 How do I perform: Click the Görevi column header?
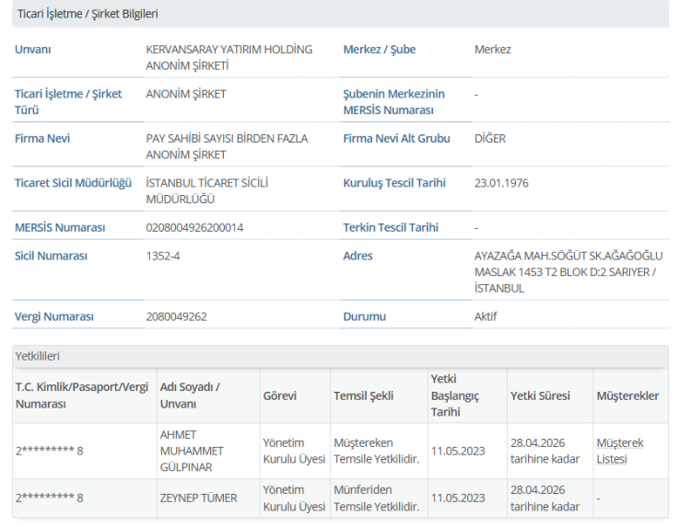(x=279, y=395)
